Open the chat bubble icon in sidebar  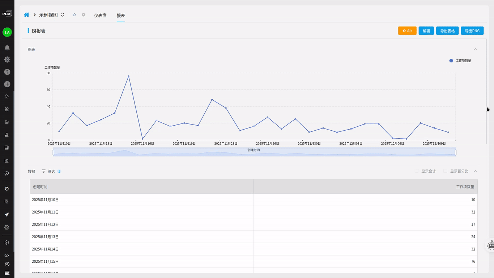(x=7, y=173)
